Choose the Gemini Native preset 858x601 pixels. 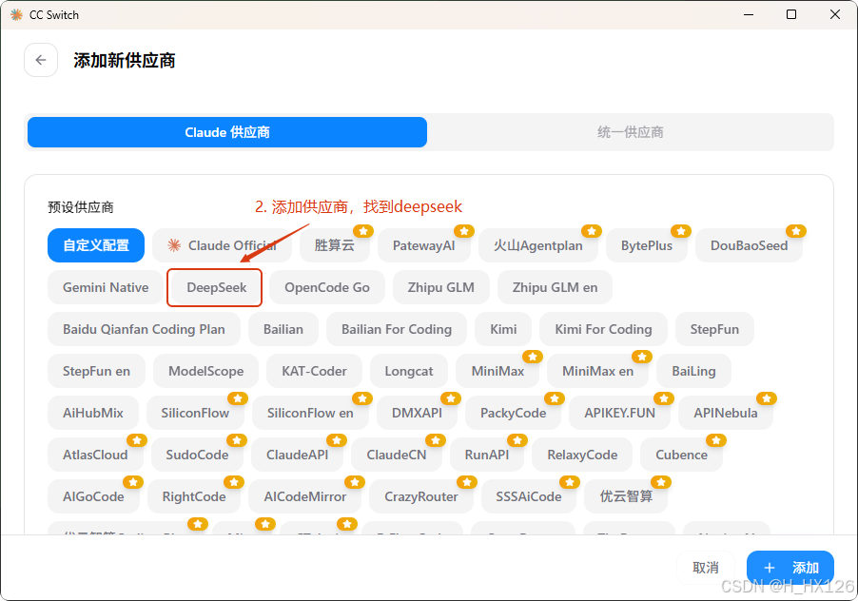106,287
